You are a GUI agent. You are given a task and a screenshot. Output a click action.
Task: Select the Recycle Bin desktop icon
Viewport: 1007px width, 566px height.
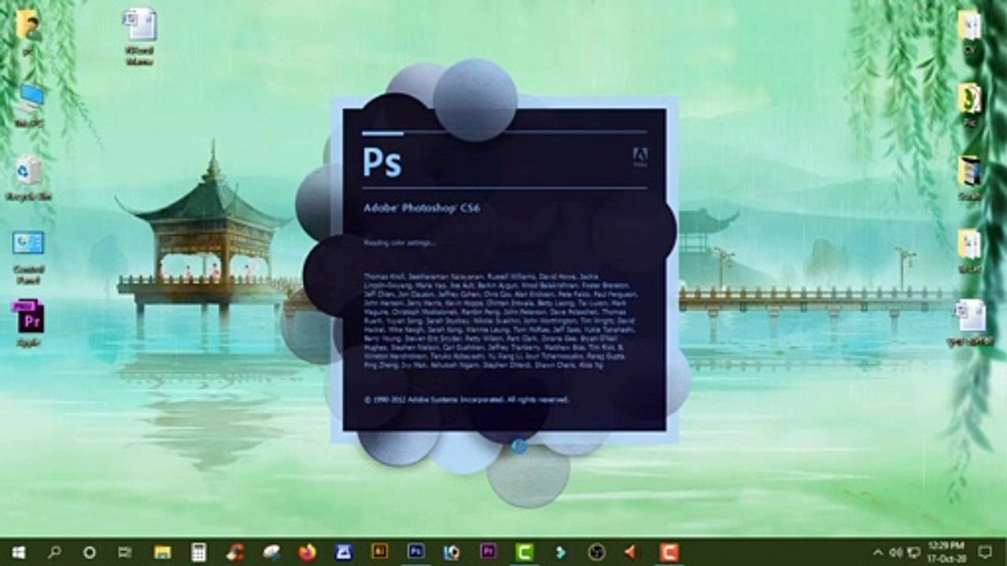[x=29, y=178]
